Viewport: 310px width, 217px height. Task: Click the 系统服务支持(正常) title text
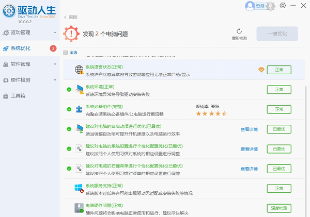[104, 186]
